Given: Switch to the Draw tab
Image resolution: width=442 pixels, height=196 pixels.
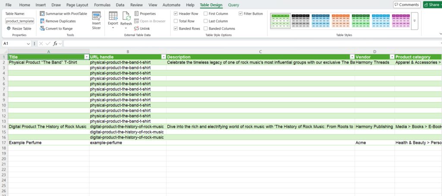Looking at the screenshot, I should tap(56, 5).
